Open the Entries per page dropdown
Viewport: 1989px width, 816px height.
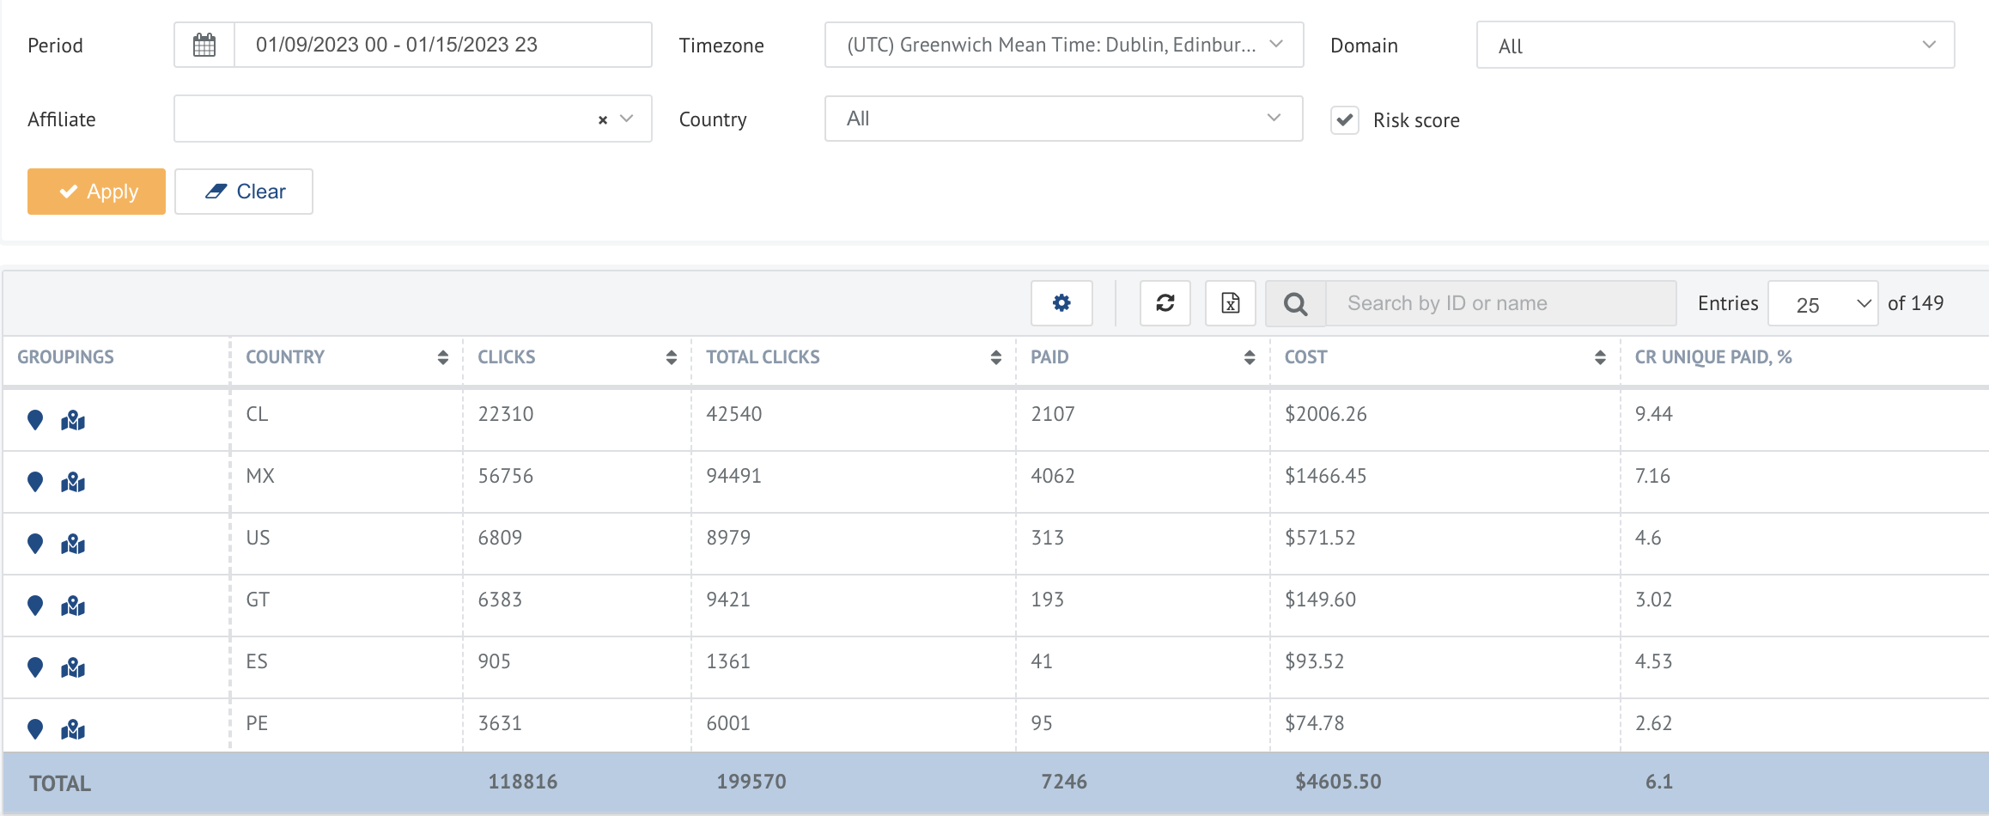point(1823,304)
